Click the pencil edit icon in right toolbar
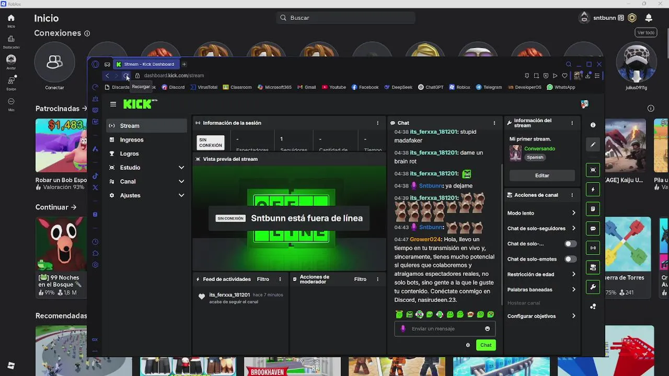The image size is (669, 376). (x=593, y=145)
